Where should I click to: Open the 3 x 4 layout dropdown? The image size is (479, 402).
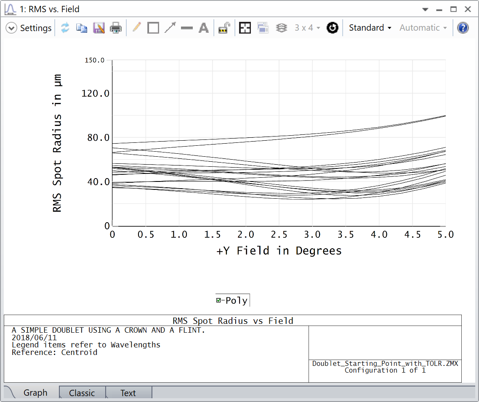pos(307,28)
